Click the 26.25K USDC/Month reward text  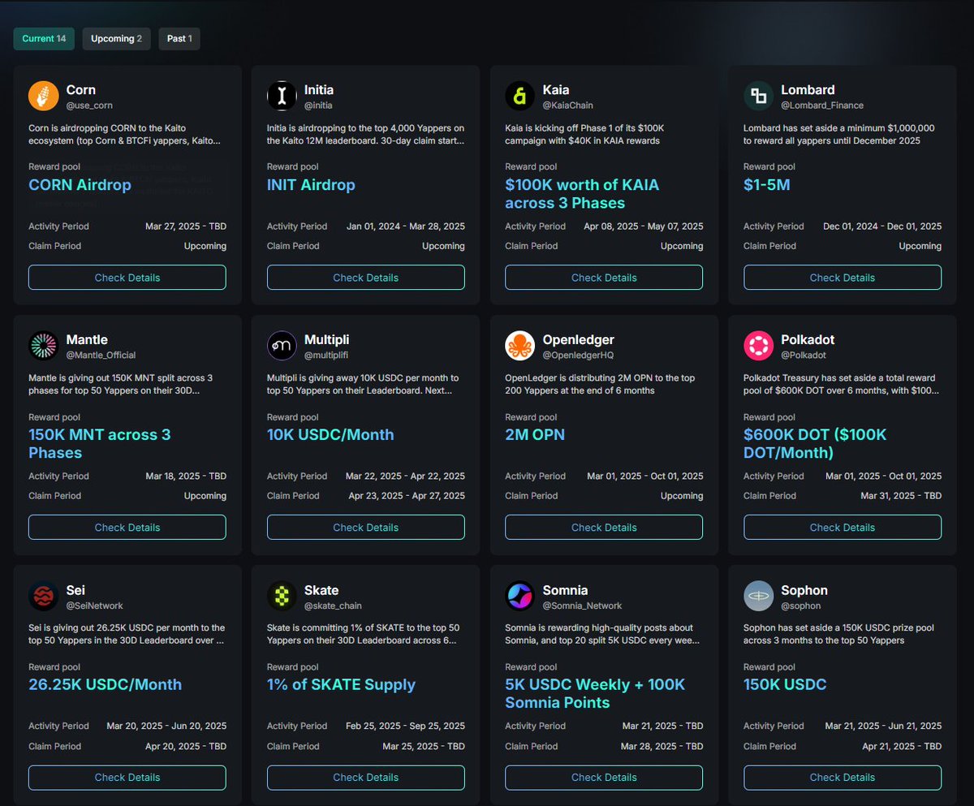click(105, 685)
